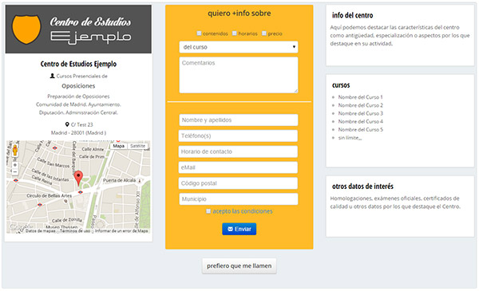Click prefiero que me llamen button
Screen dimensions: 479x291
[239, 265]
